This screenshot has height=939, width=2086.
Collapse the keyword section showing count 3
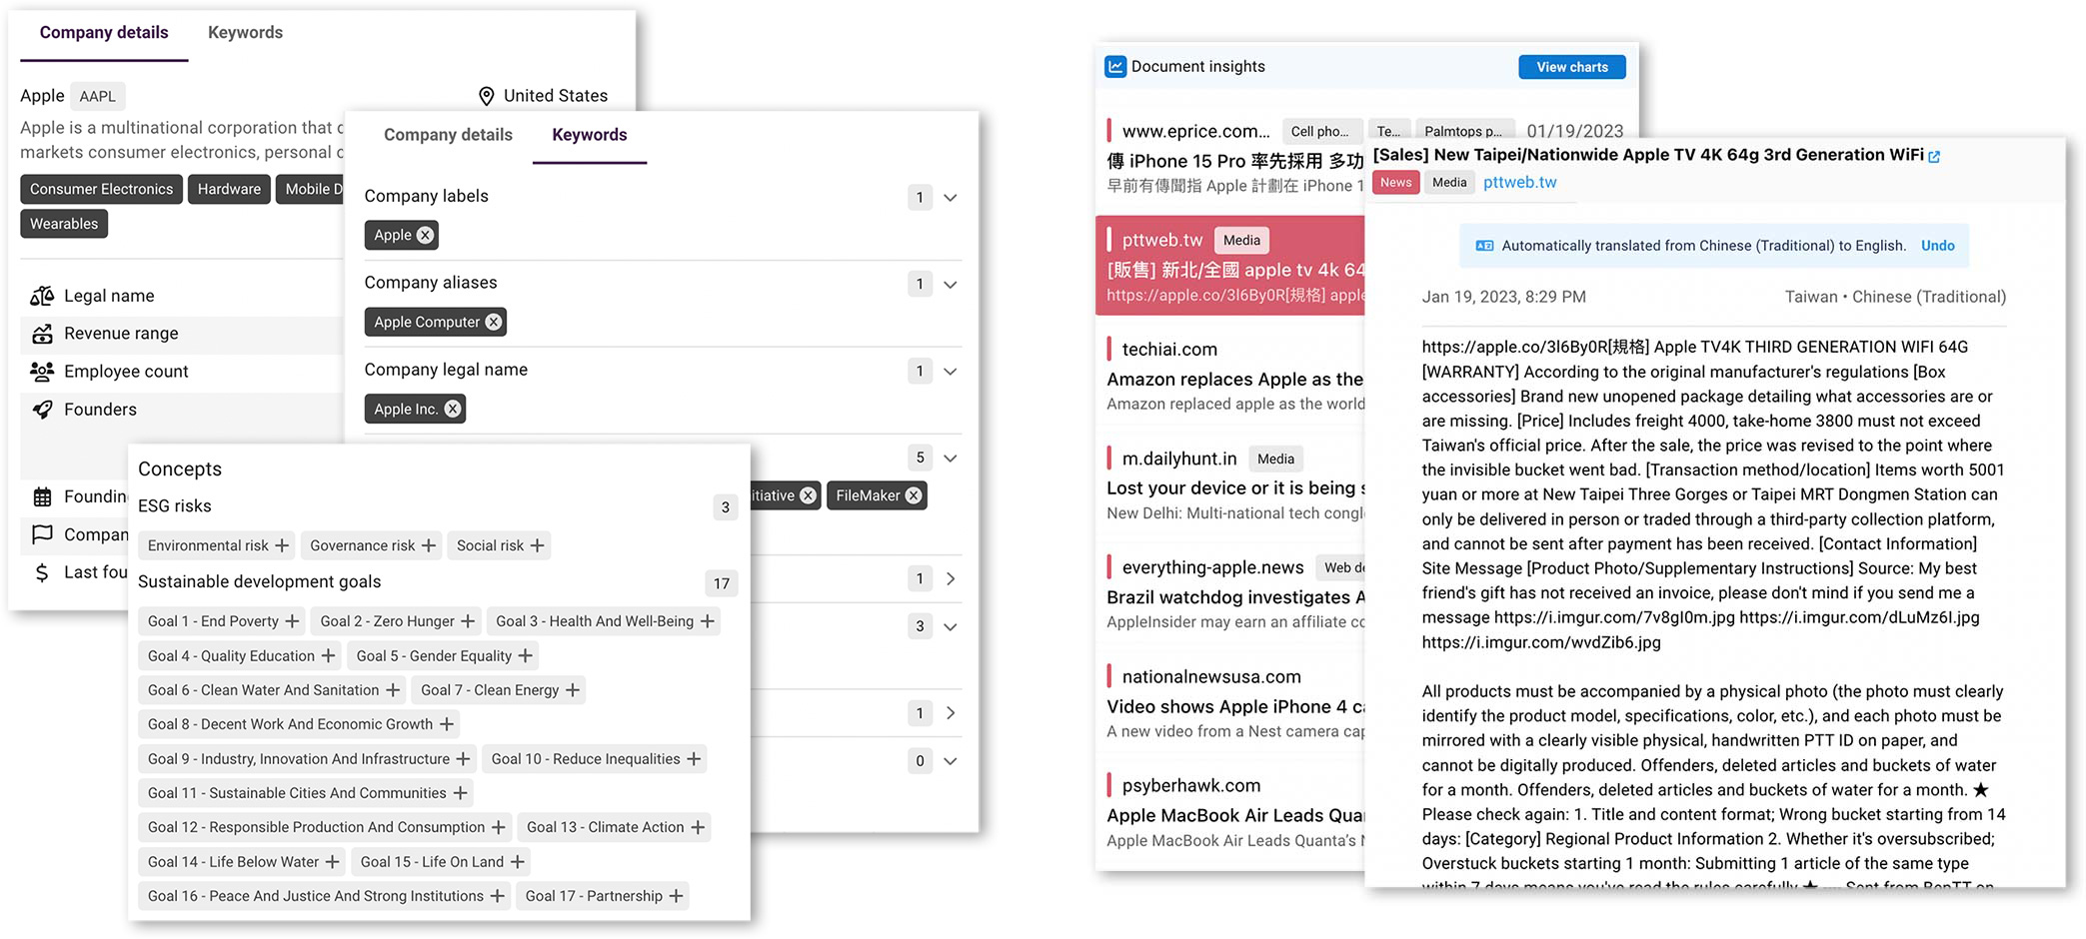(951, 627)
